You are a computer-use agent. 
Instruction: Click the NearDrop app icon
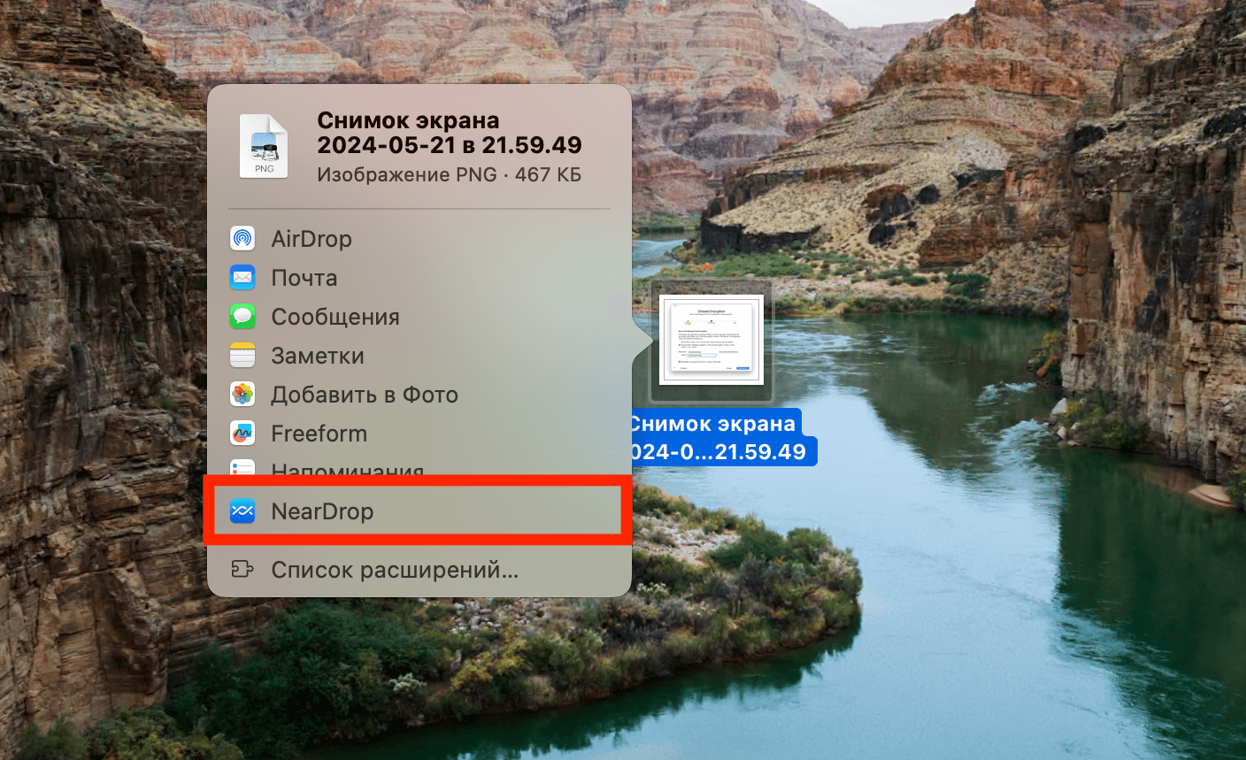242,511
